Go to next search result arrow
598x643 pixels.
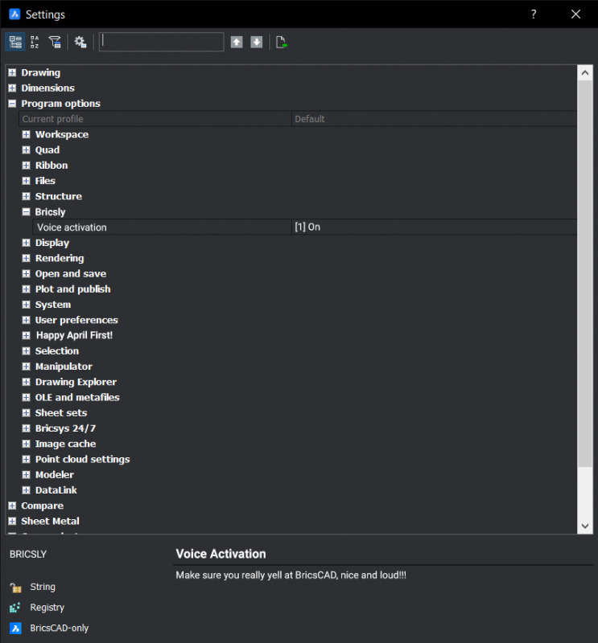[256, 42]
